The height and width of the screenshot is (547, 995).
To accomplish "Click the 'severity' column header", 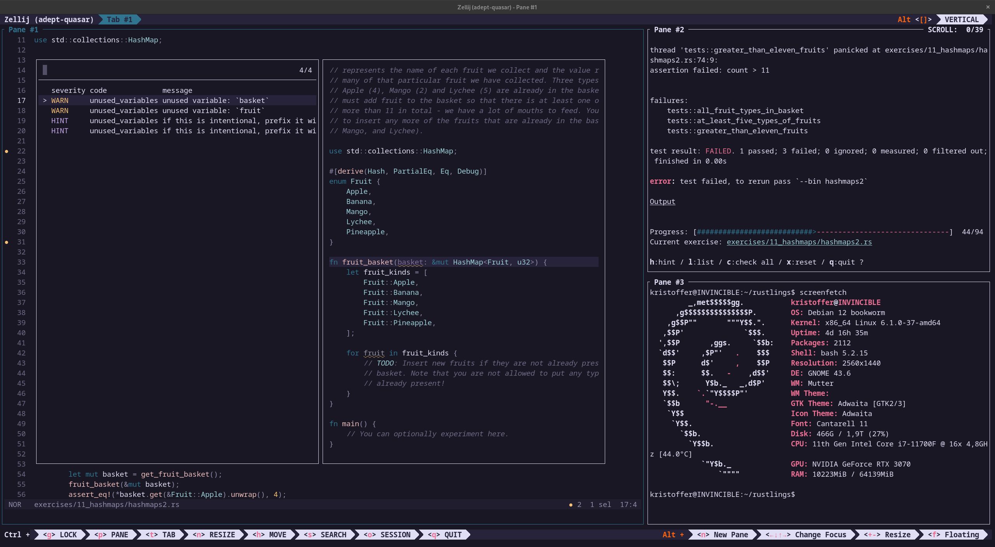I will [68, 90].
